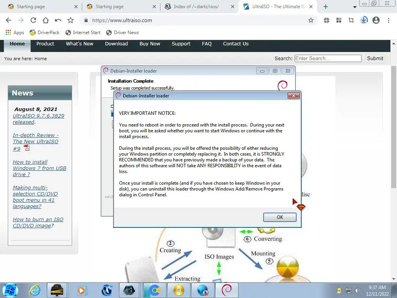Screen dimensions: 397x298
Task: Open the browser taskbar button
Action: [155, 290]
